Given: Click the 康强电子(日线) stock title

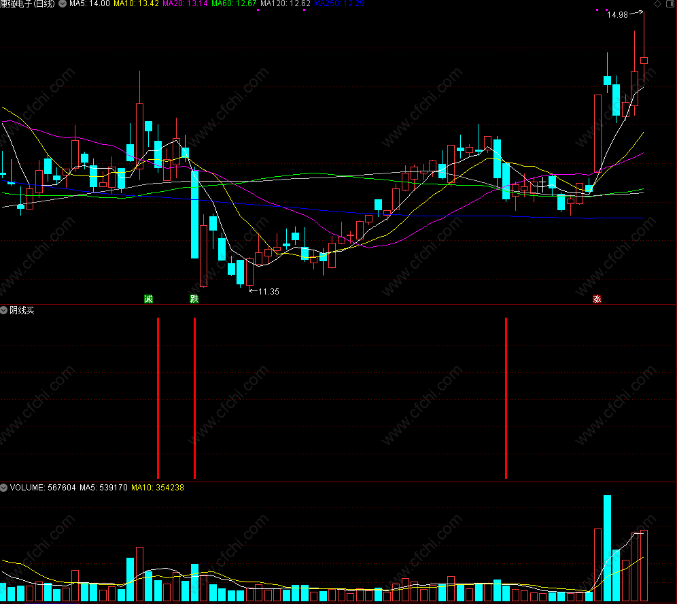Looking at the screenshot, I should (28, 3).
